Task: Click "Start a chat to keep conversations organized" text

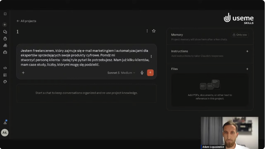Action: (87, 93)
